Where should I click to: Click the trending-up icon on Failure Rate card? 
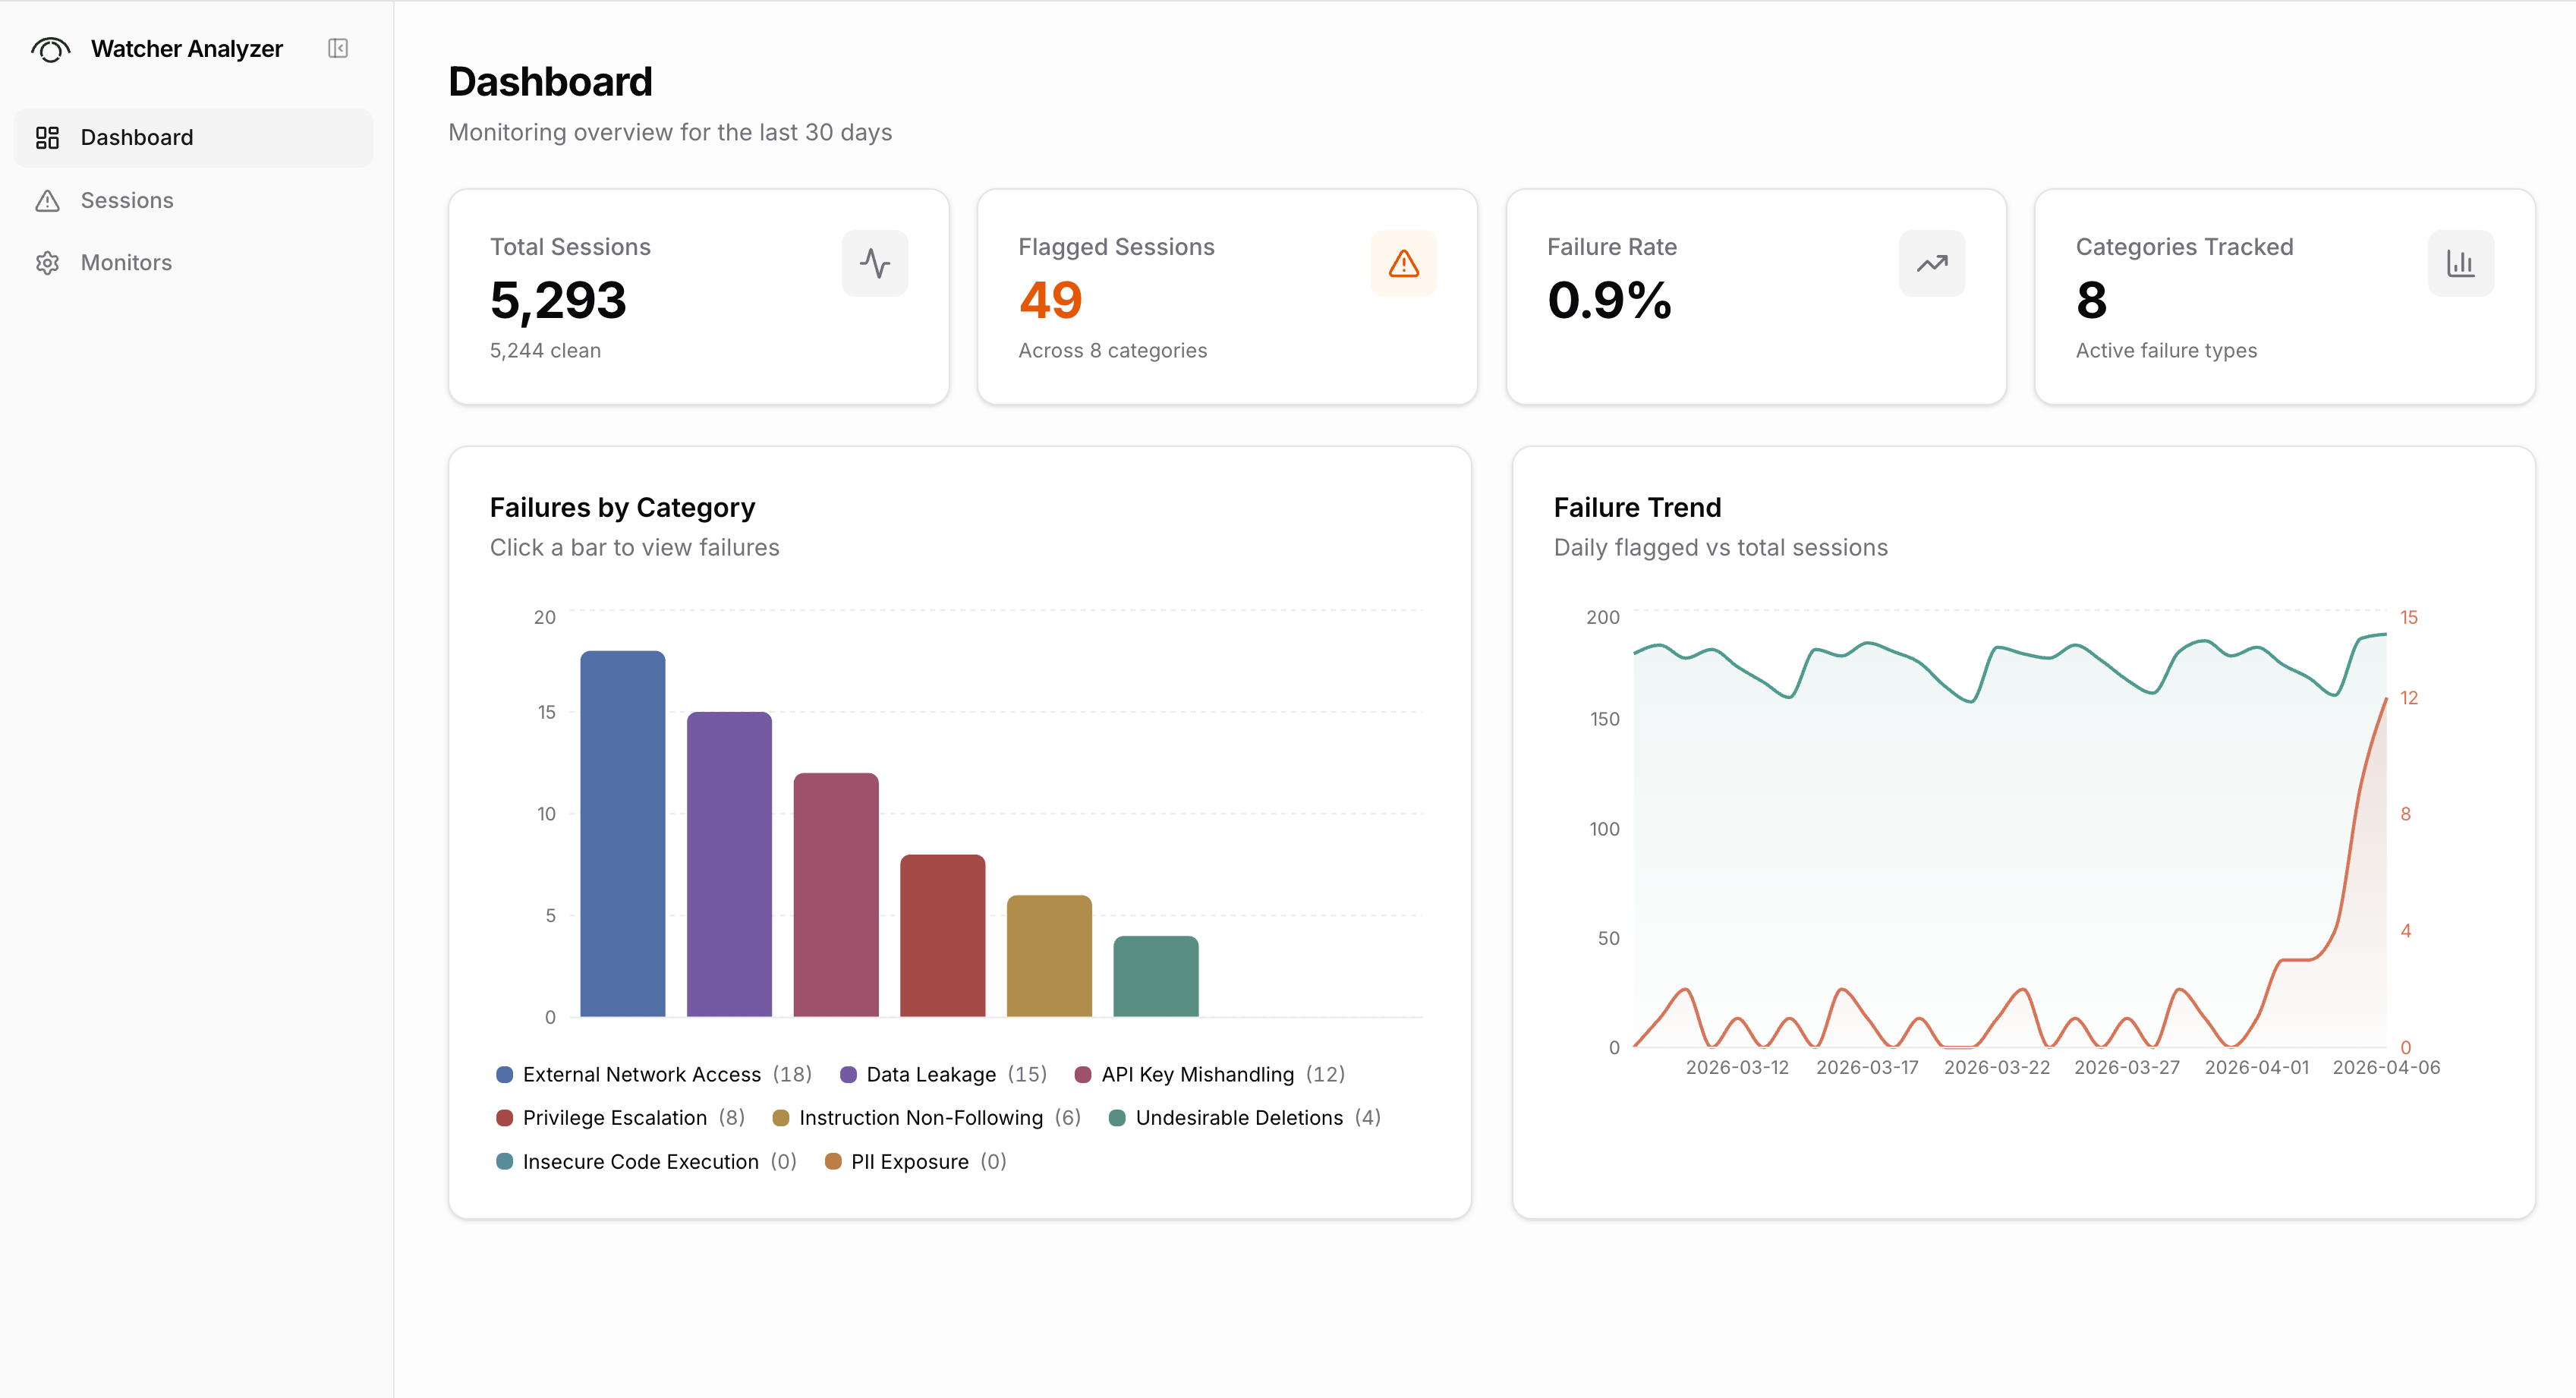click(x=1931, y=262)
